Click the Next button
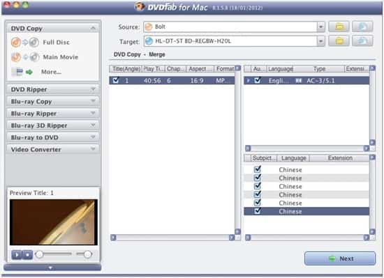 pos(340,258)
